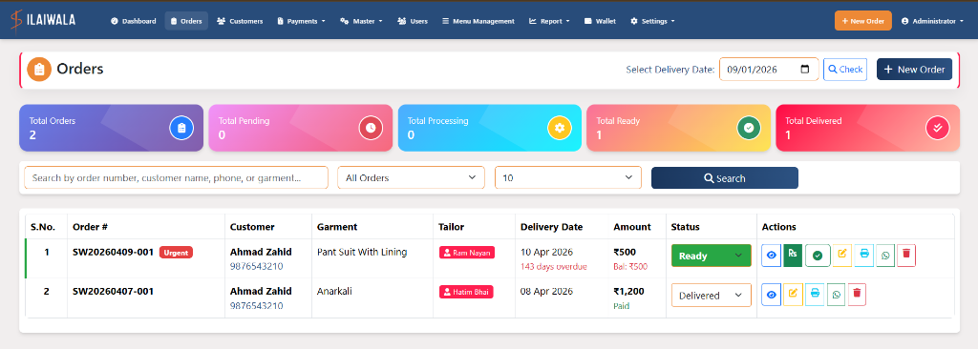Image resolution: width=978 pixels, height=349 pixels.
Task: Click the Urgent badge
Action: (176, 253)
